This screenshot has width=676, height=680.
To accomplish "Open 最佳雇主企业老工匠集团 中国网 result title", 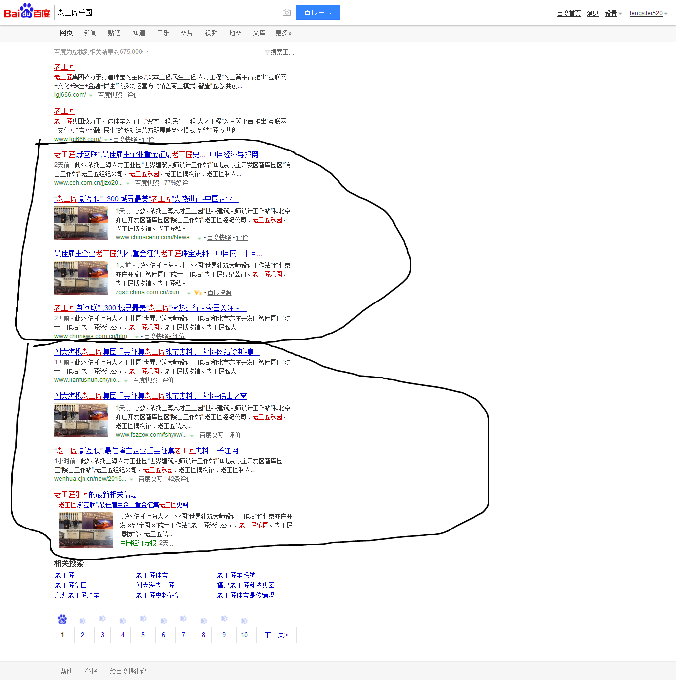I will [158, 253].
